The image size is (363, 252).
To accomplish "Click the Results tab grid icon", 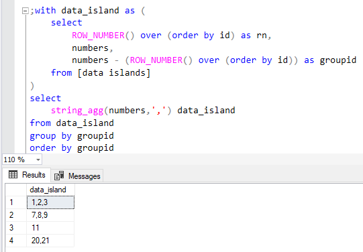I will (x=13, y=174).
